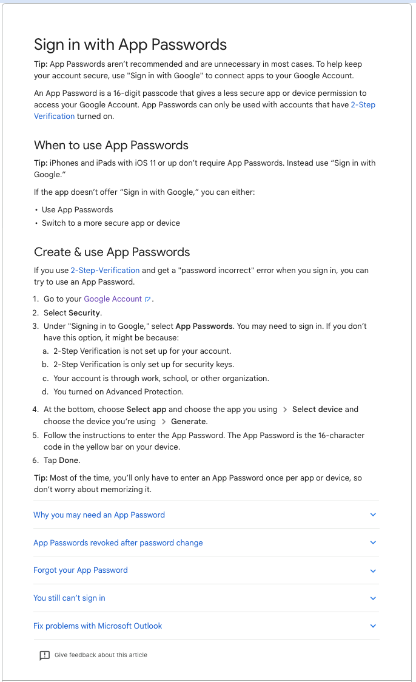Click the Forgot your App Password section title
The width and height of the screenshot is (416, 682).
click(81, 570)
